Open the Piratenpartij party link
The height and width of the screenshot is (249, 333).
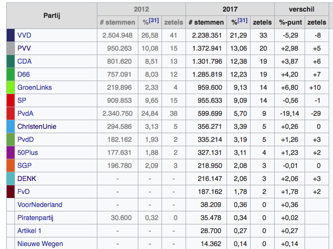[x=35, y=218]
